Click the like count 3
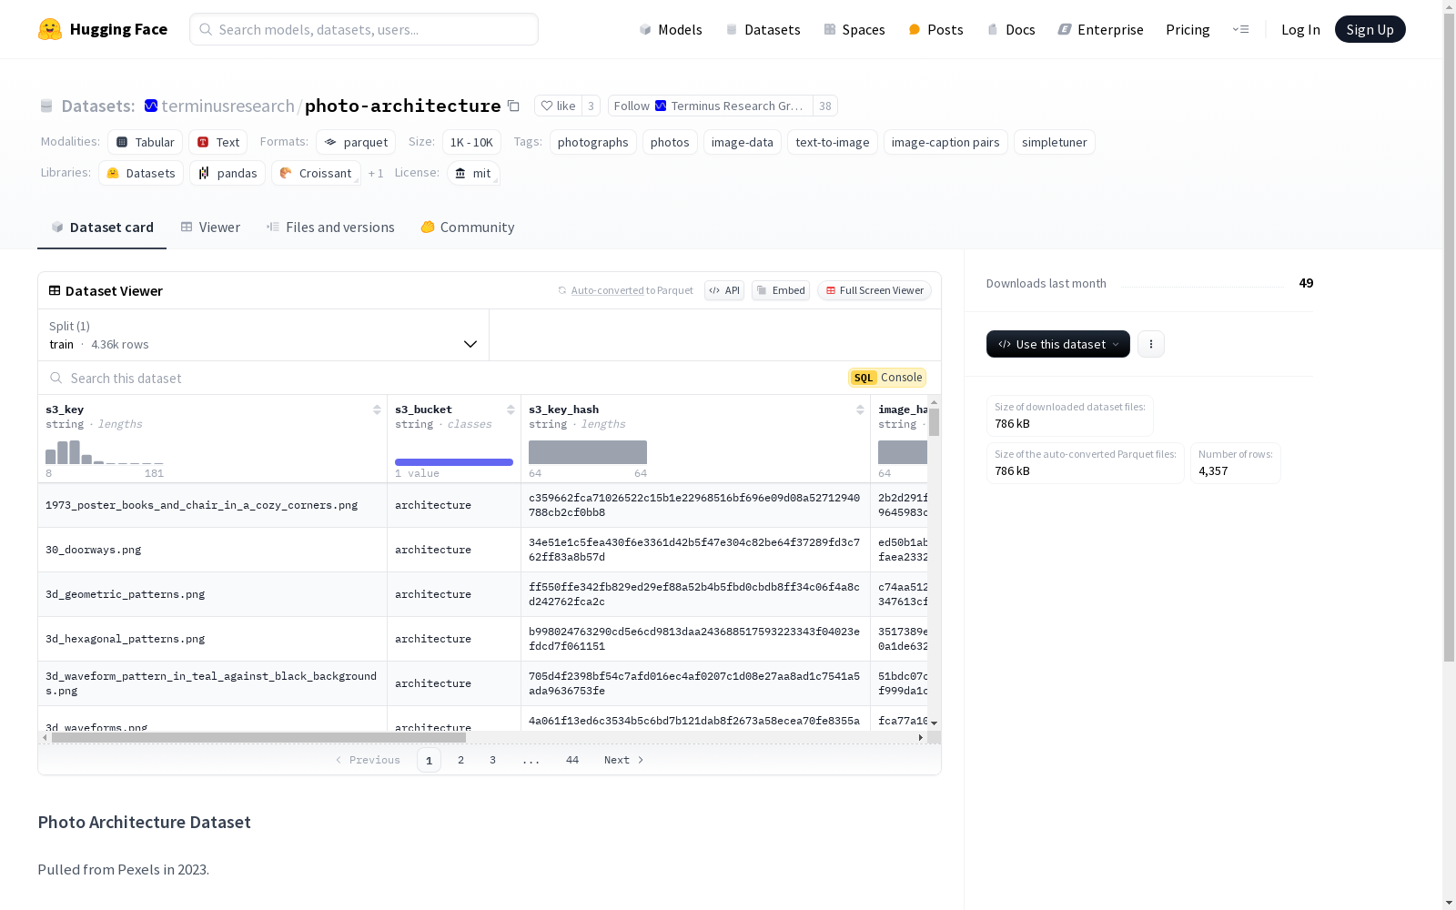This screenshot has width=1456, height=910. 591,106
